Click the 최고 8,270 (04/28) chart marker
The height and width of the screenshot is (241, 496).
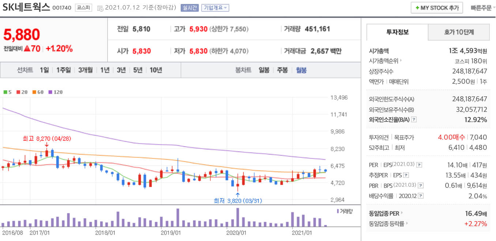coord(47,139)
